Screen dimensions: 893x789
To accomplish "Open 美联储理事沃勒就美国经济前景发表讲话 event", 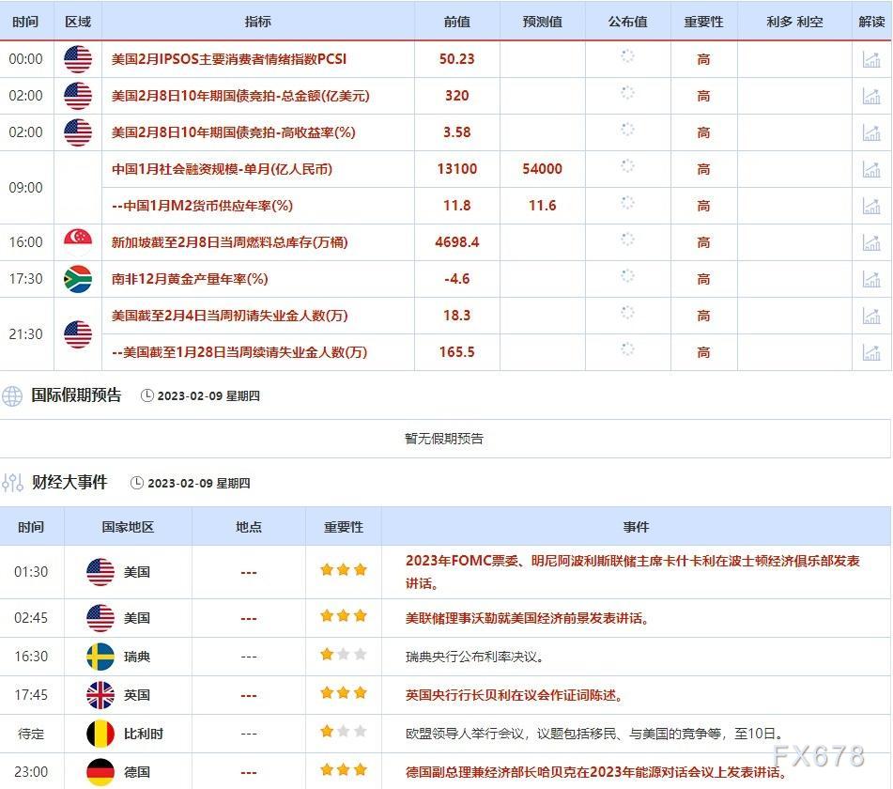I will [528, 618].
